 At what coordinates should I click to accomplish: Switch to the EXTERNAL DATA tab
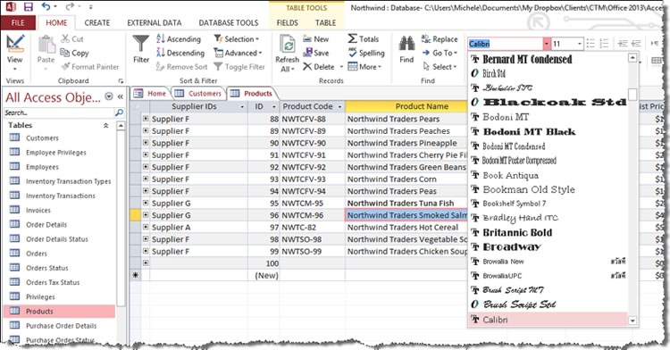(x=155, y=22)
